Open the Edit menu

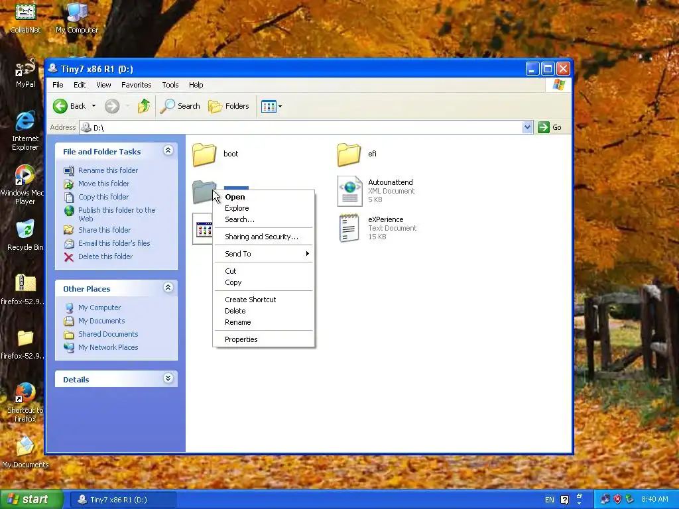coord(80,85)
